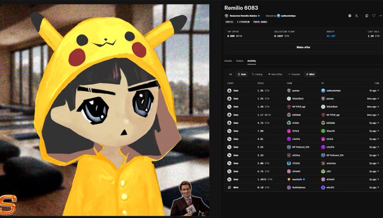
Task: Click the From avatar in the 4.75 ETH row
Action: 289,123
